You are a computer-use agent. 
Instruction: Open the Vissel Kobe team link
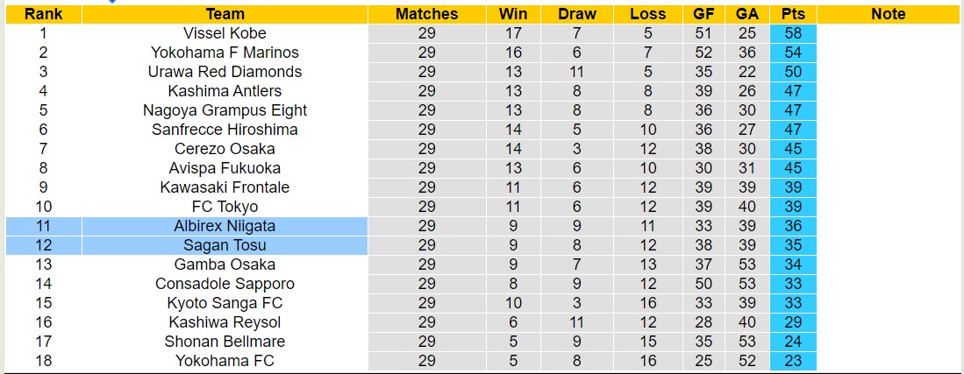pos(225,33)
